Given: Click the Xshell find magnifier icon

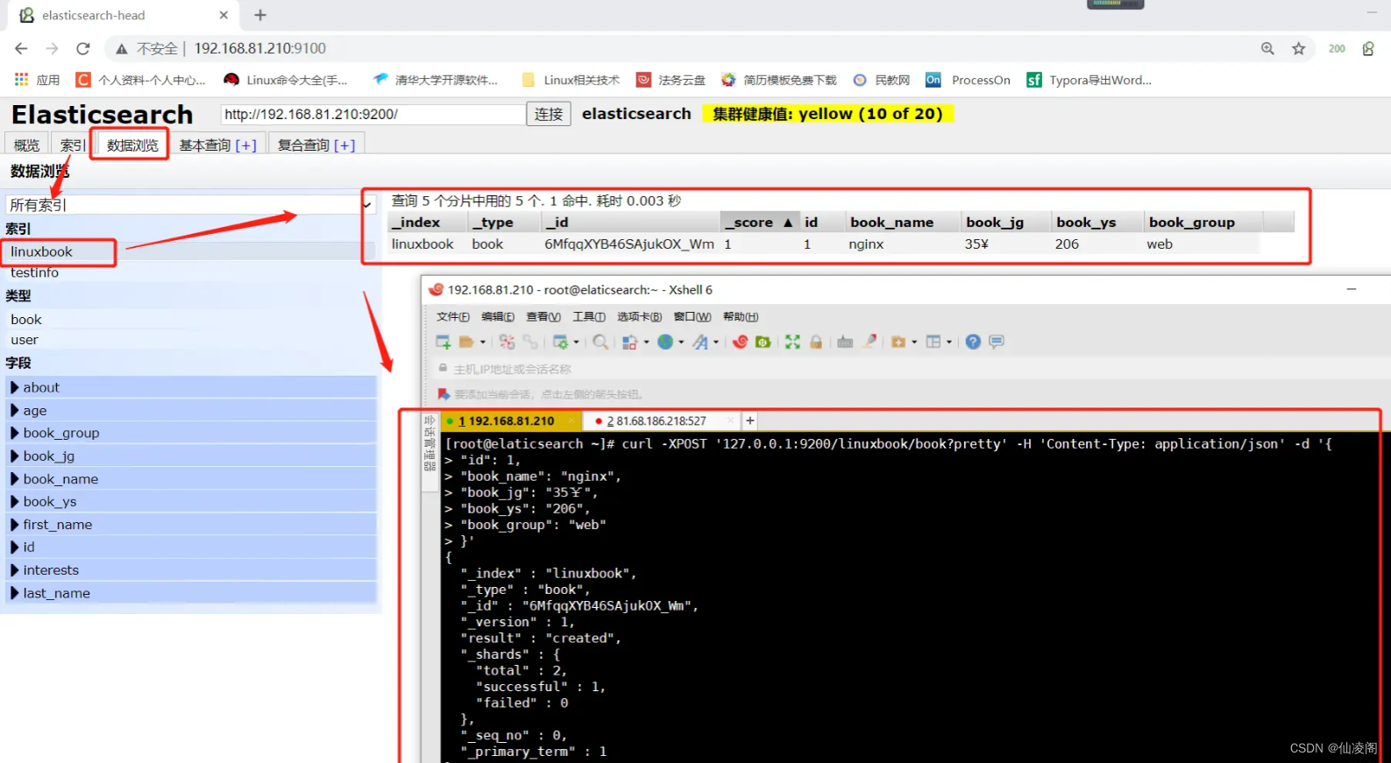Looking at the screenshot, I should point(600,342).
